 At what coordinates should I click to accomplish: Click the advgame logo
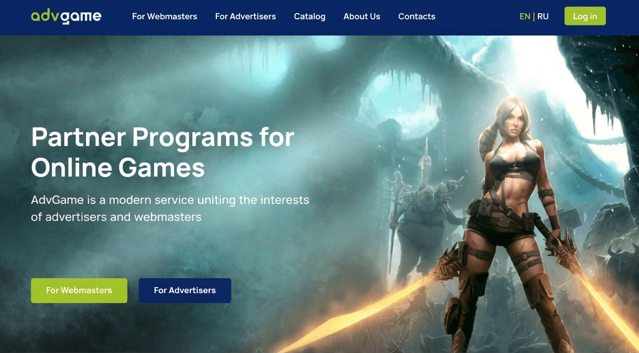66,16
